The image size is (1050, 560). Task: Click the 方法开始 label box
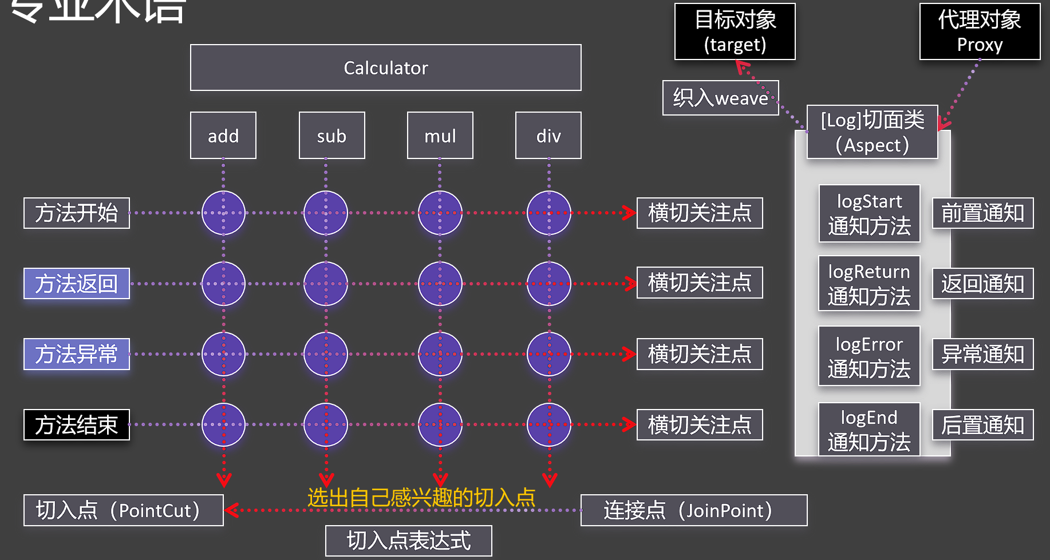(77, 213)
